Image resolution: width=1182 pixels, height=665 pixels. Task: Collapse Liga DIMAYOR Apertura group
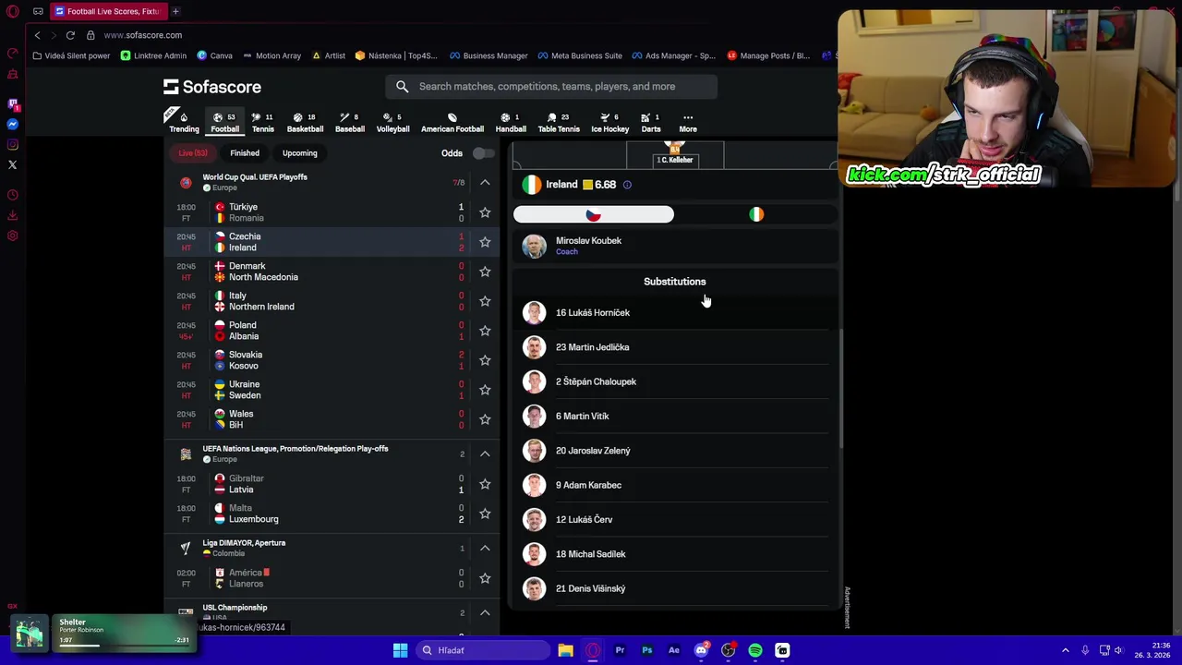(485, 548)
